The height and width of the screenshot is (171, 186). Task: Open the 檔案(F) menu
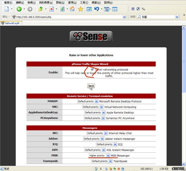pos(8,3)
